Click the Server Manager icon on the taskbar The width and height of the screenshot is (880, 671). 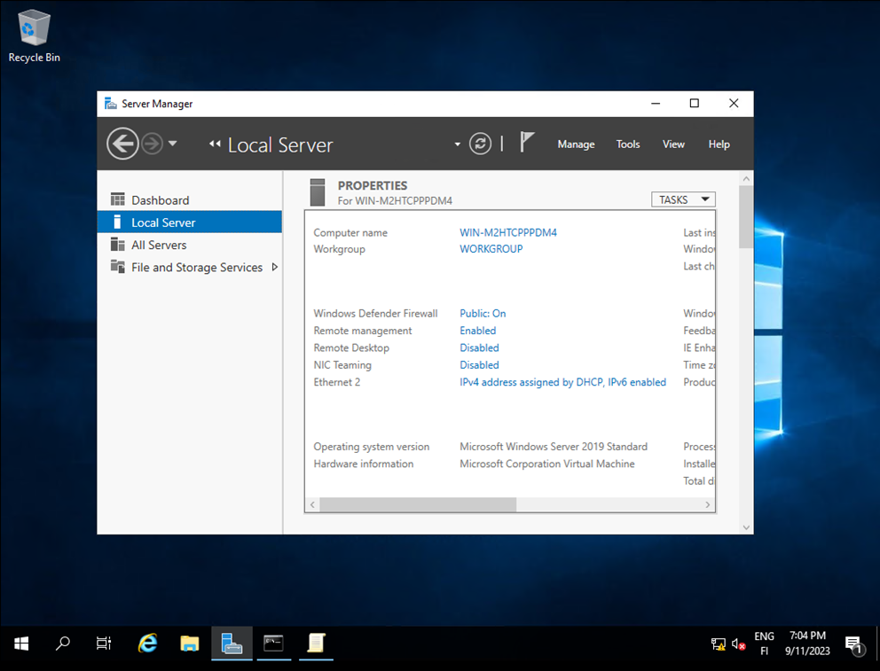[232, 644]
